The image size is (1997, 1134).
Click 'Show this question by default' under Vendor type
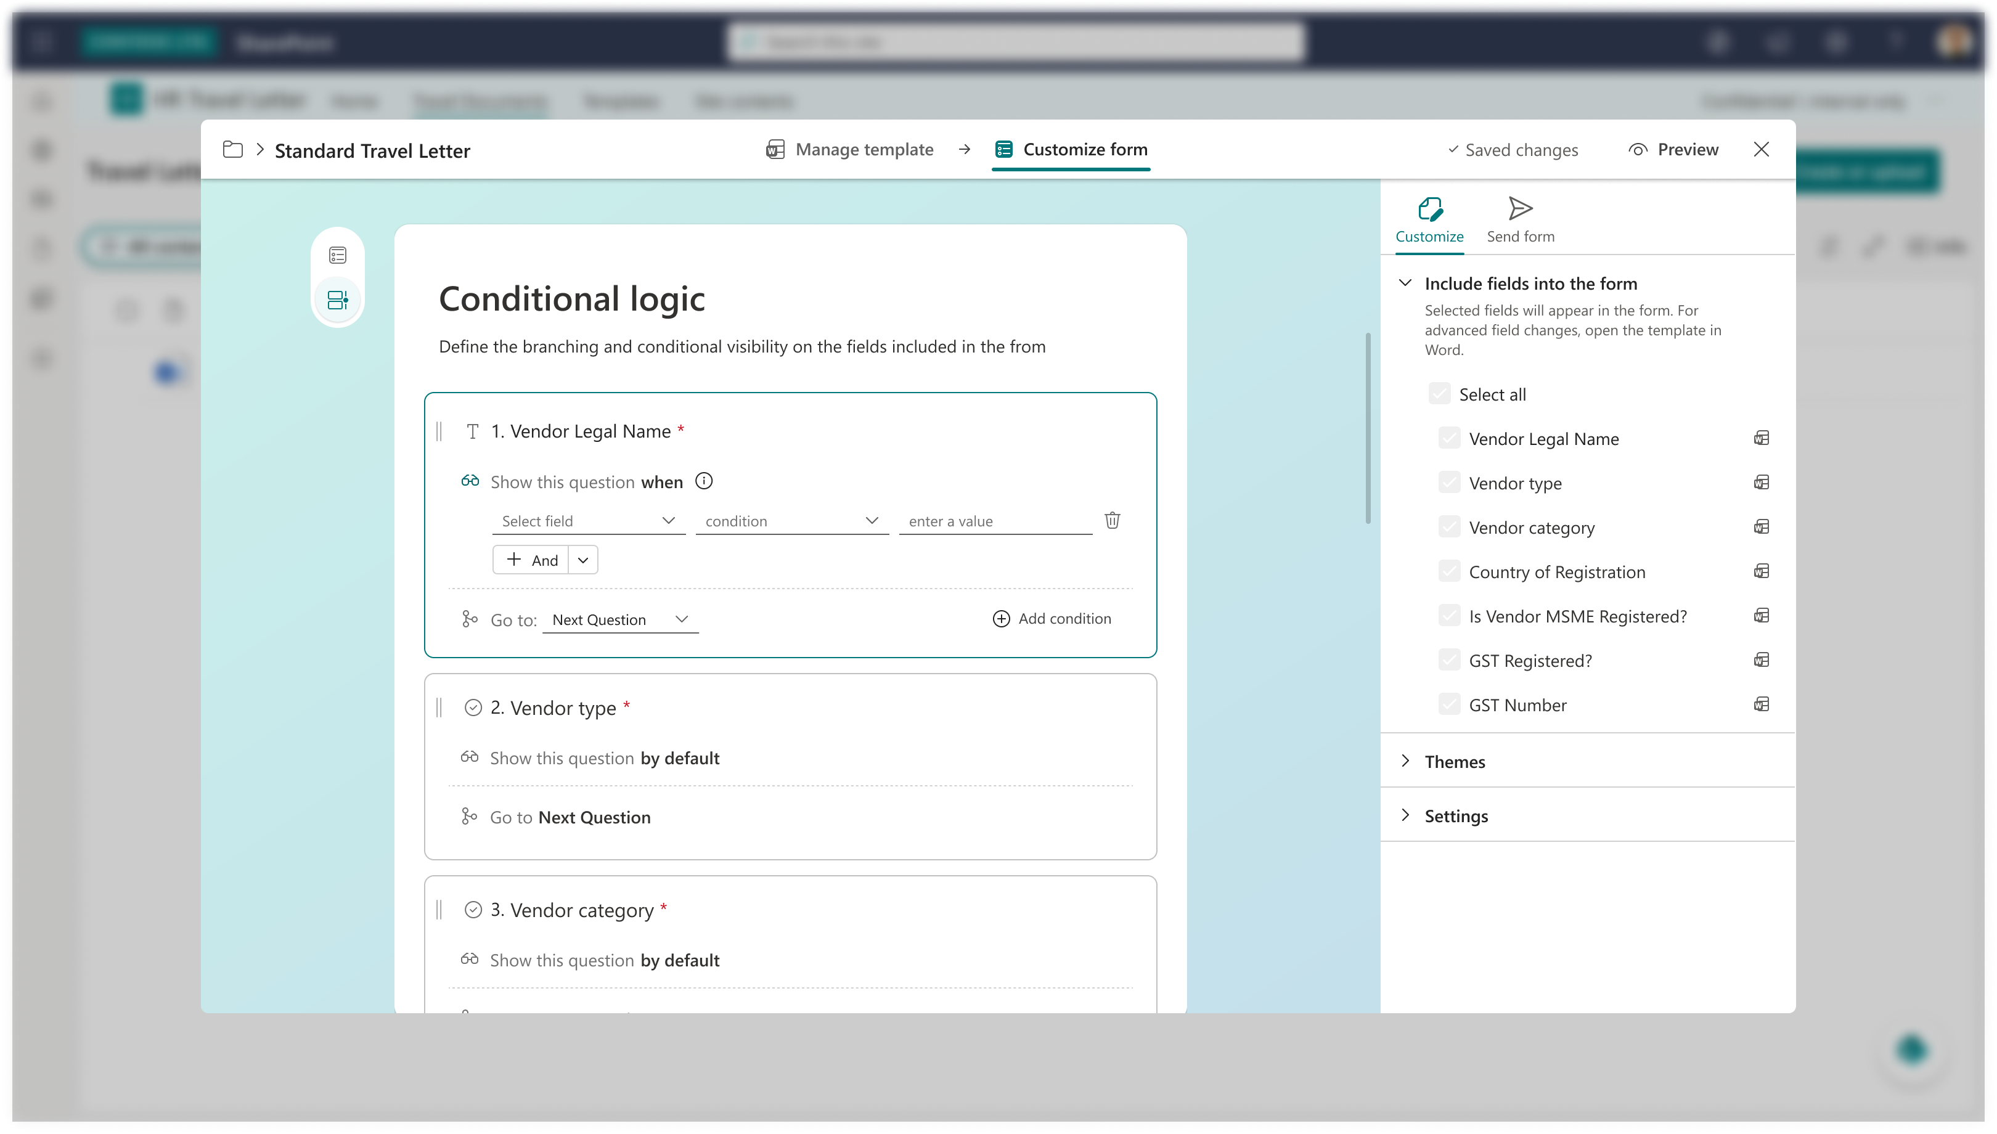point(605,758)
